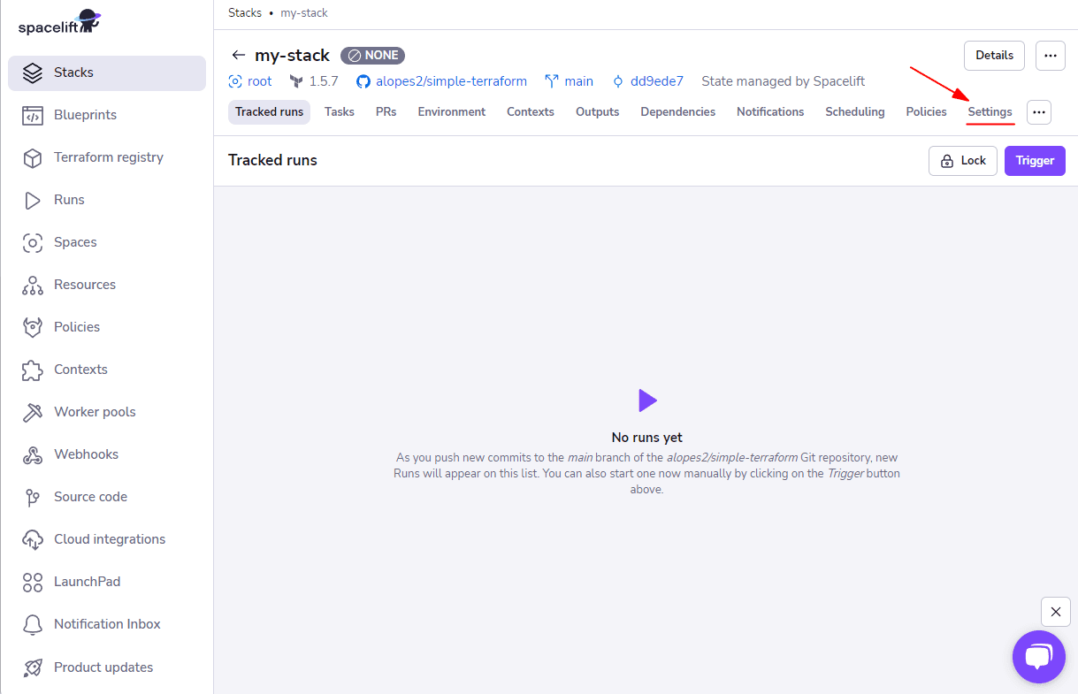Viewport: 1078px width, 694px height.
Task: Click the Terraform version icon near 1.5.7
Action: [x=296, y=81]
